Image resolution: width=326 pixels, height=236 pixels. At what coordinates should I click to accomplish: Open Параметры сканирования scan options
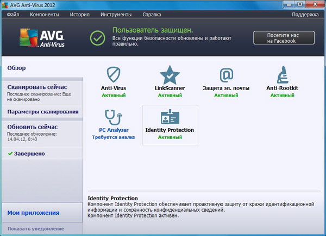[x=42, y=112]
